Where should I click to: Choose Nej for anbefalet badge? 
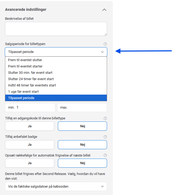click(82, 145)
